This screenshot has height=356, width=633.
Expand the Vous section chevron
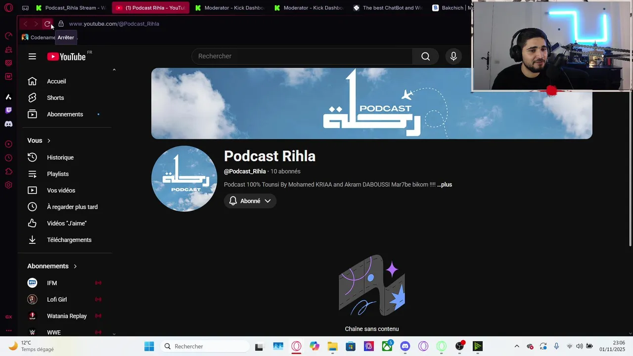coord(48,141)
